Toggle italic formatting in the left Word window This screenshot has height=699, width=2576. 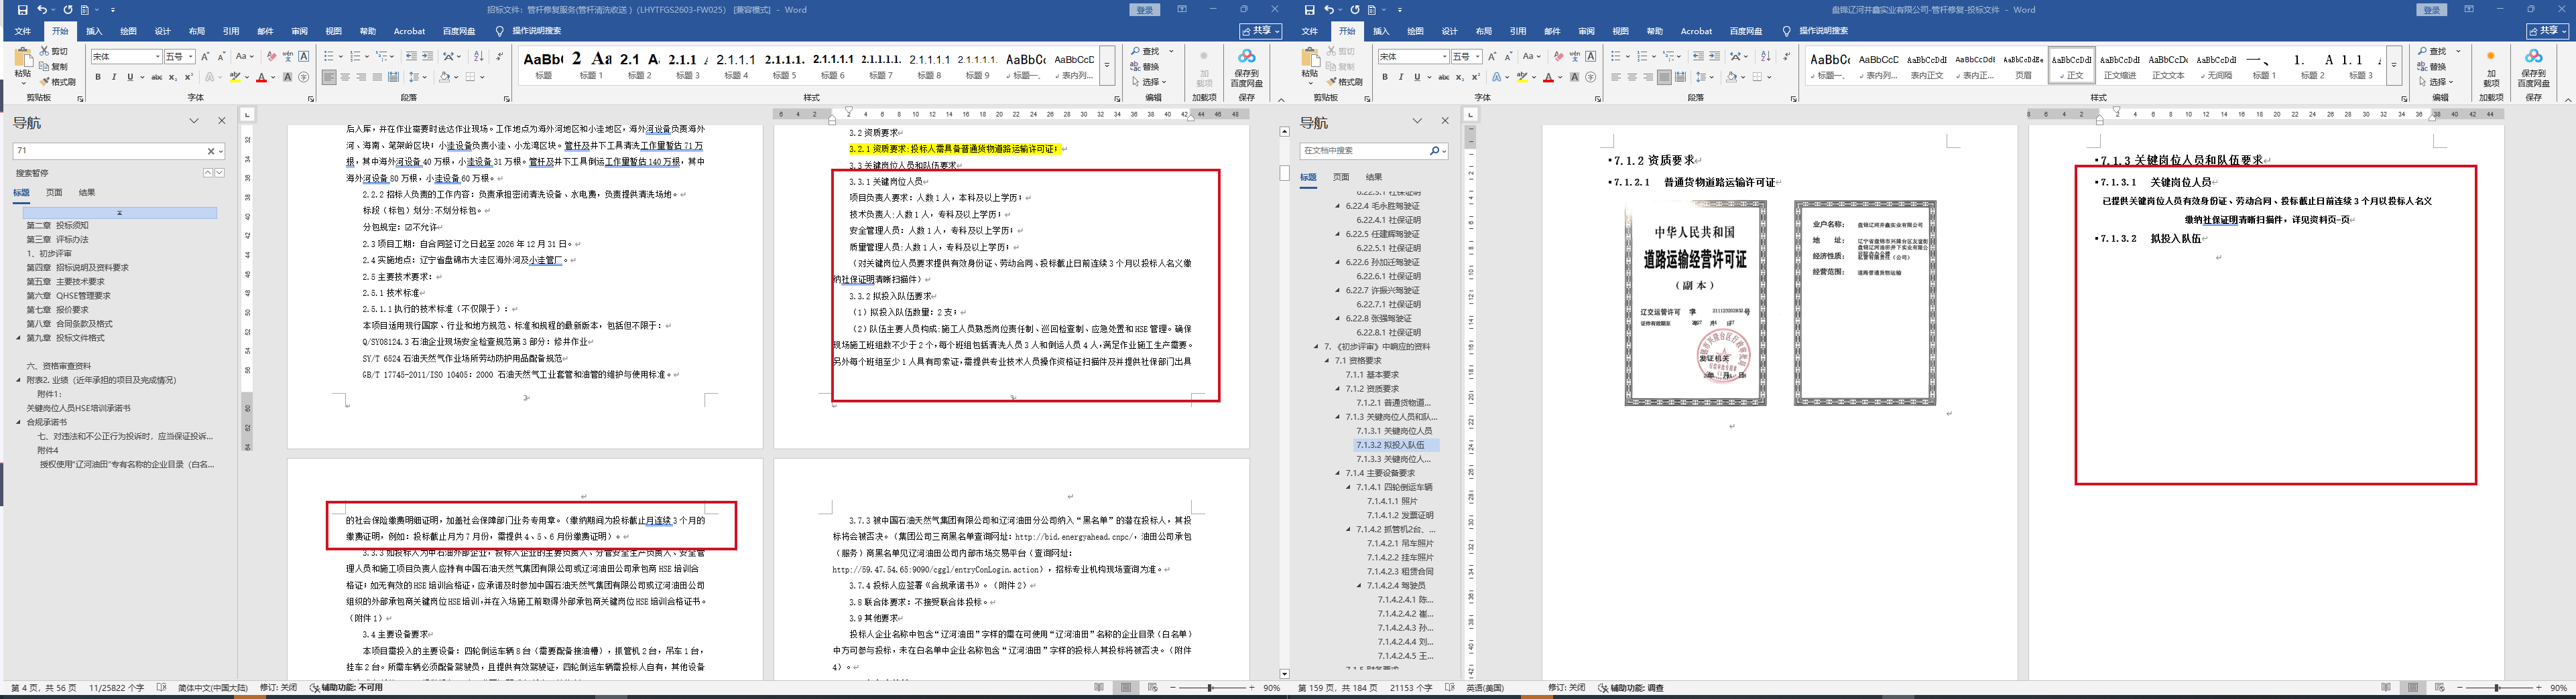113,77
